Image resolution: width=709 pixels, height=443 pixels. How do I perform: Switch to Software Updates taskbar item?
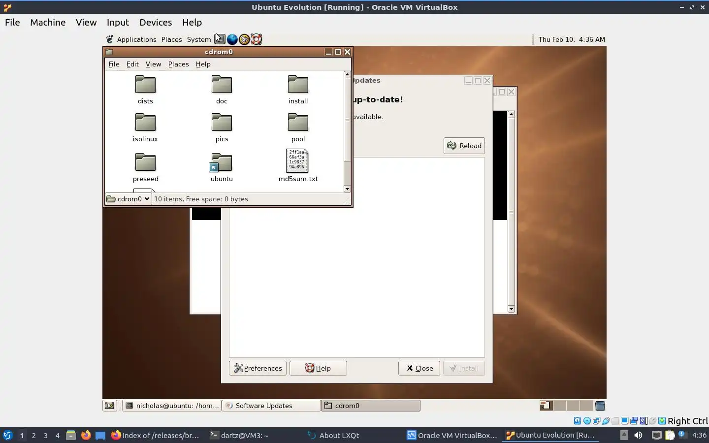(271, 406)
